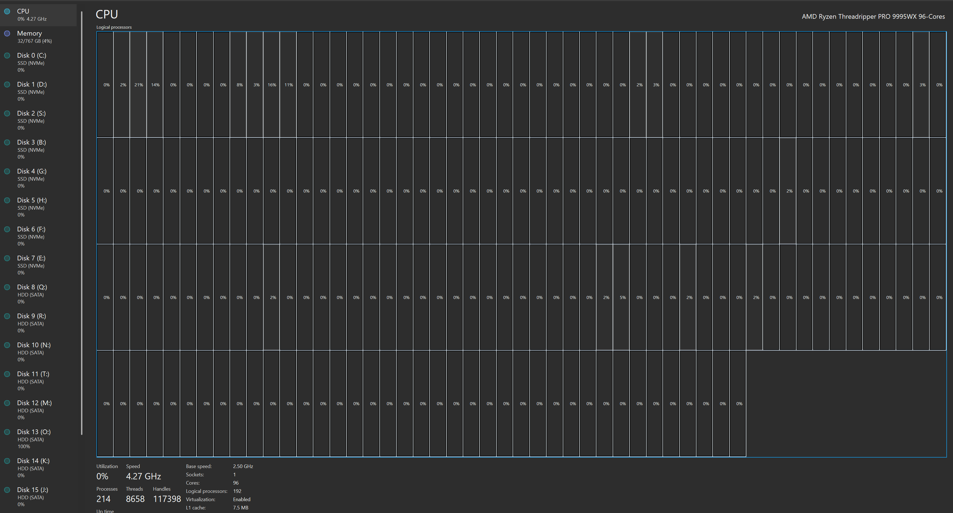Click the AMD Ryzen Threadripper processor name
This screenshot has height=513, width=953.
click(873, 17)
